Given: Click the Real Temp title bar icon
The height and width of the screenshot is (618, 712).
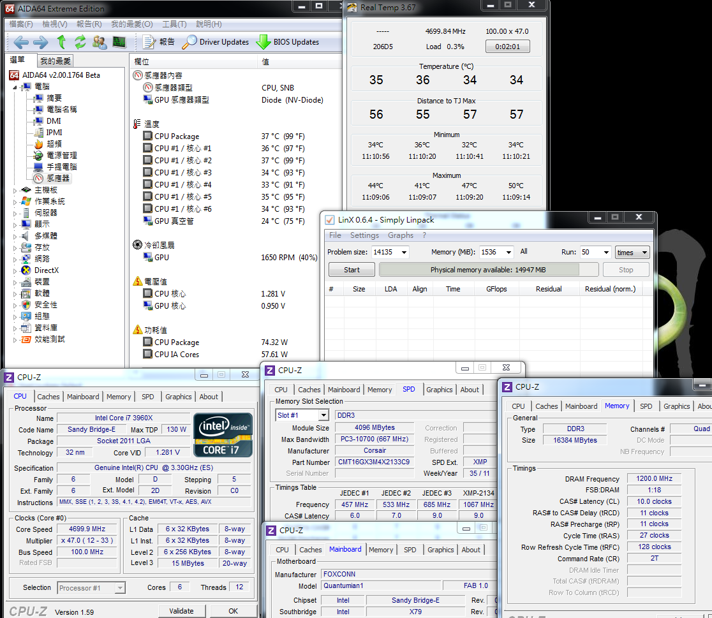Looking at the screenshot, I should click(352, 7).
